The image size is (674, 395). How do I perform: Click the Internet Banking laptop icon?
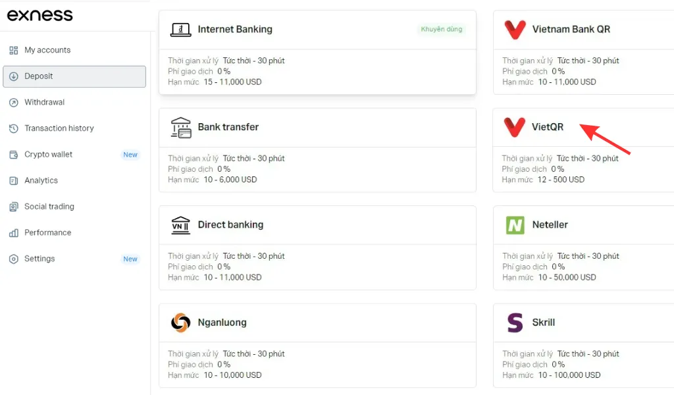pos(180,29)
